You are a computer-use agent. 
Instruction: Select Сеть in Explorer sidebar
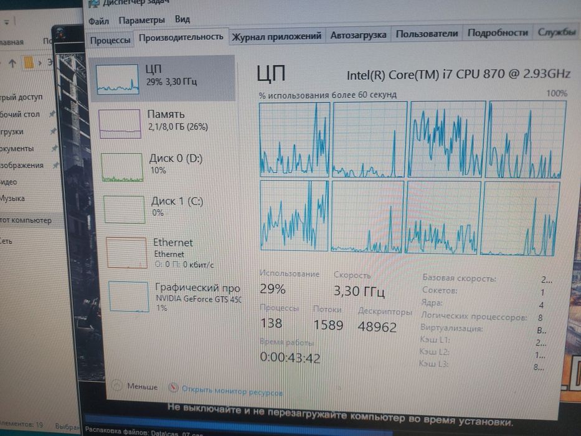[x=6, y=241]
